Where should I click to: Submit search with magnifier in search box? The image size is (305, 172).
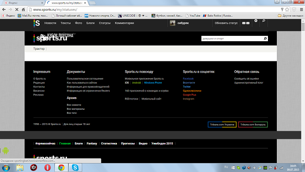pos(265,39)
